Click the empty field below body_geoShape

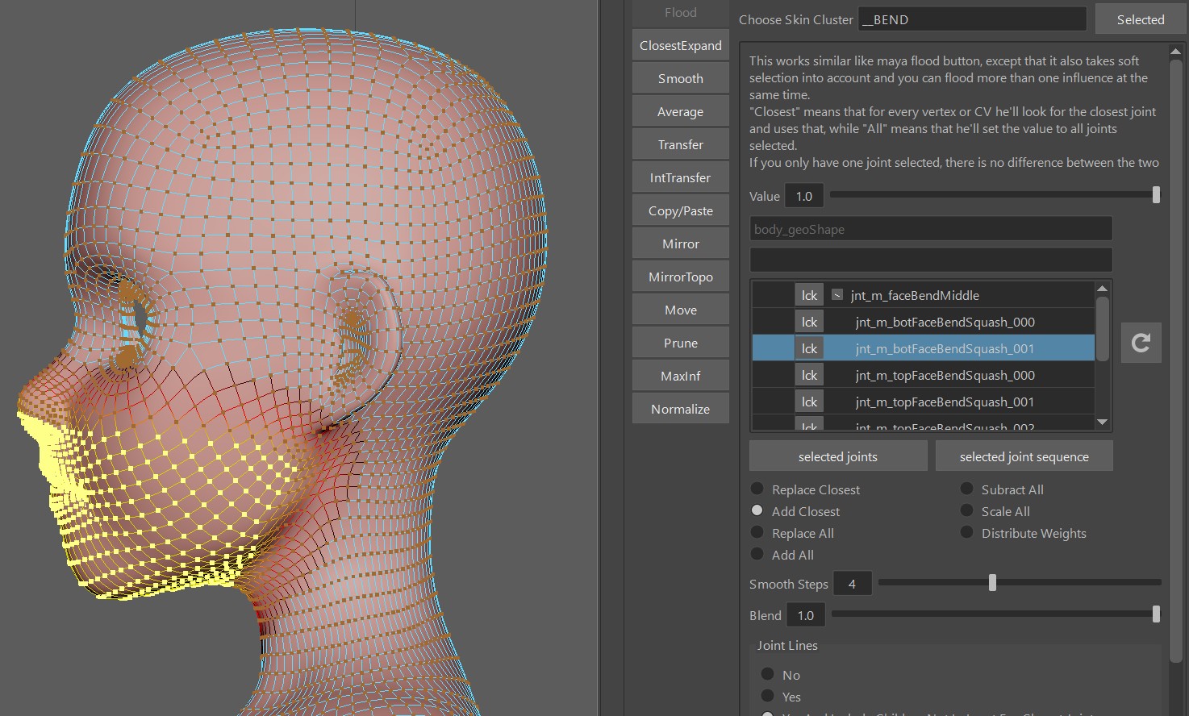931,260
